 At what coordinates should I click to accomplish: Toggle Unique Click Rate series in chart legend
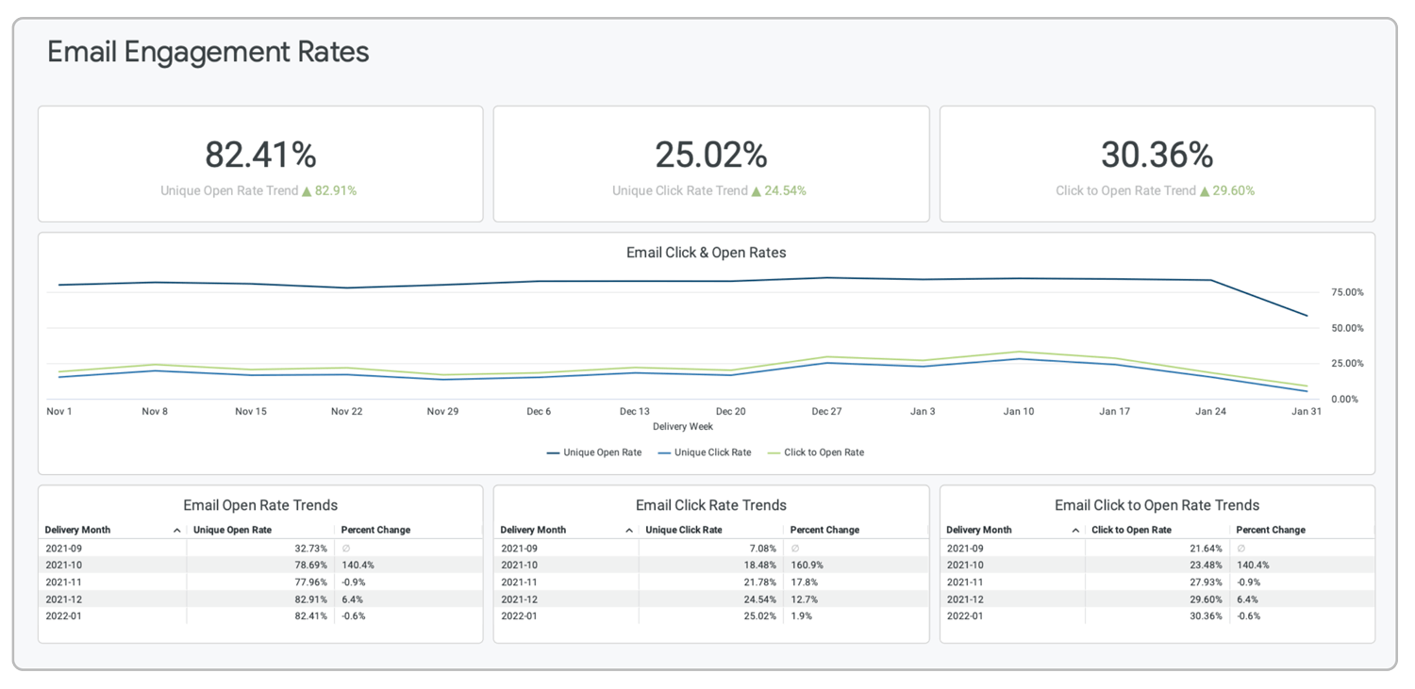(705, 452)
